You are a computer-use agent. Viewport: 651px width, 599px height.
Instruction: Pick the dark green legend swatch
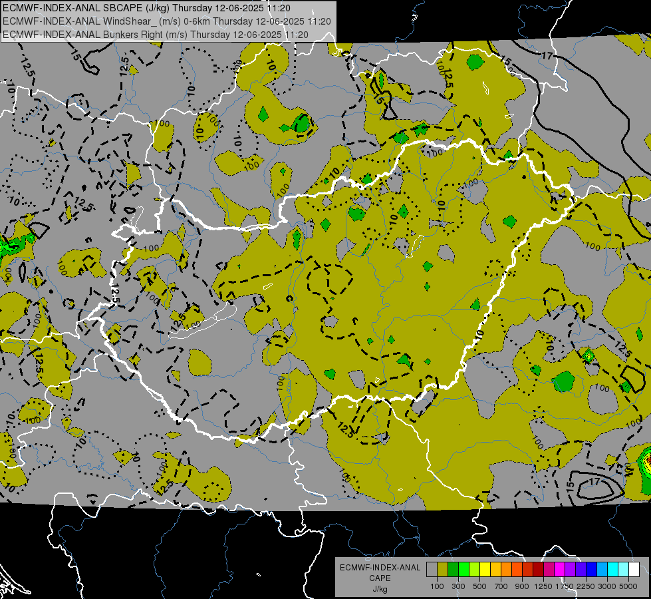(x=453, y=570)
